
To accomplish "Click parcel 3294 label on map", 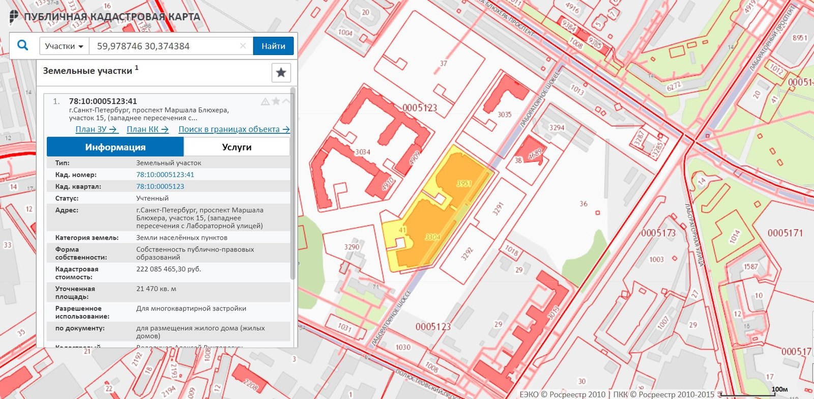I will 557,127.
